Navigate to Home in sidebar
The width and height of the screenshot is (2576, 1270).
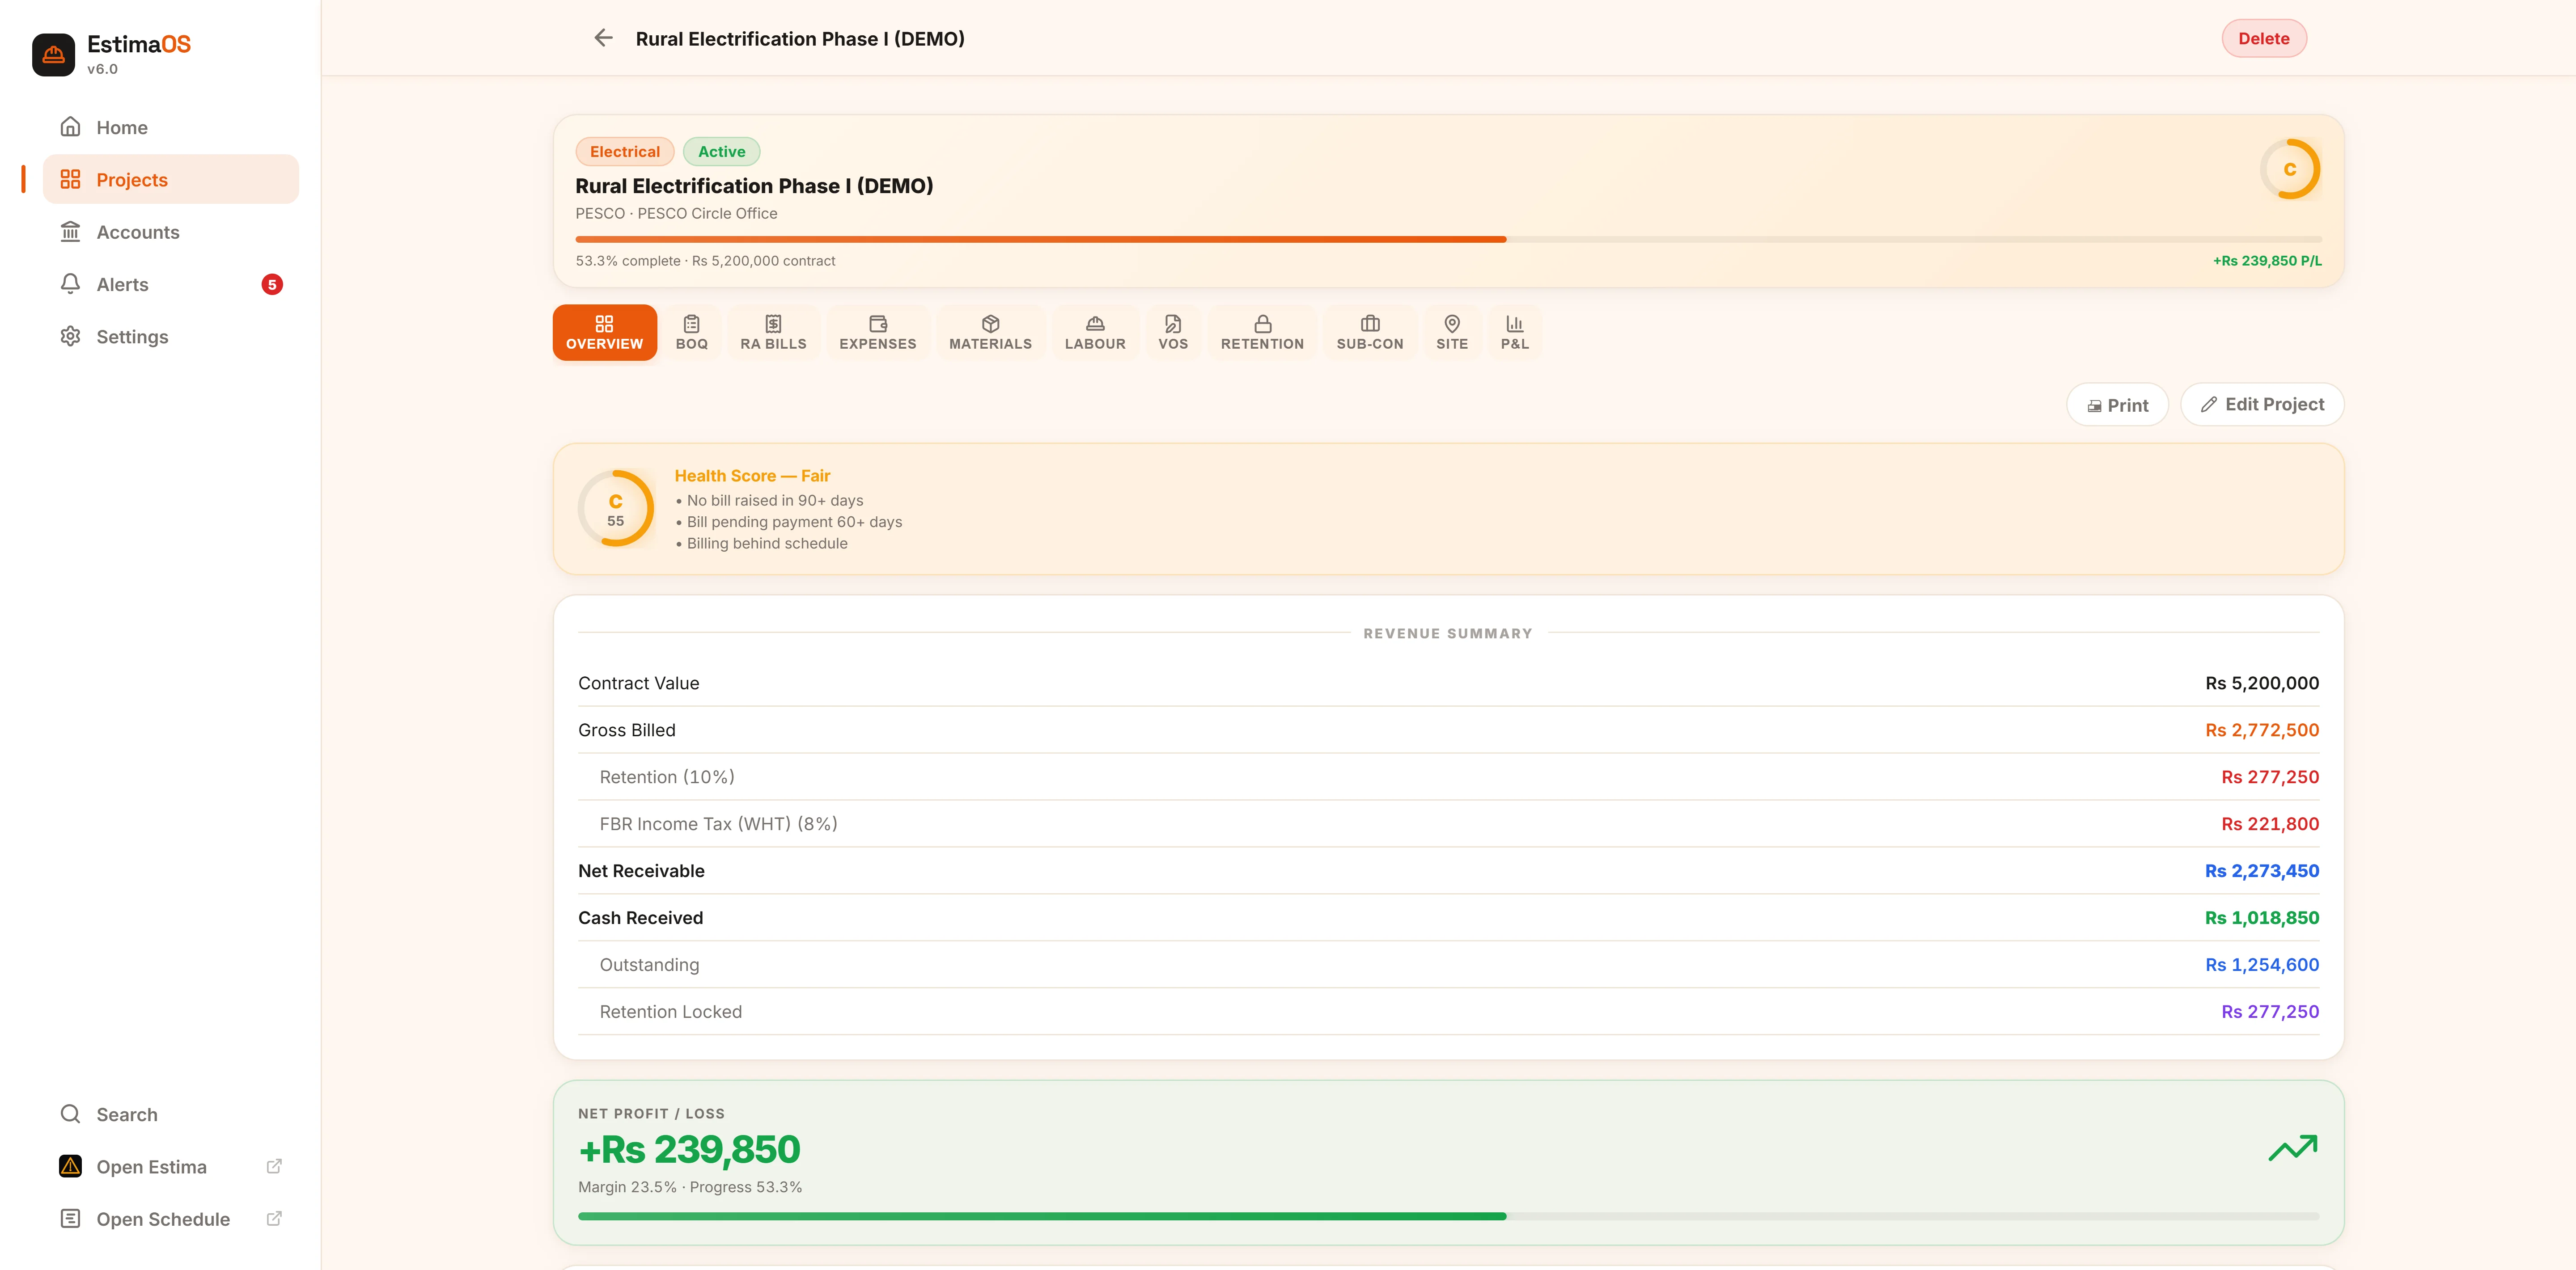click(171, 127)
